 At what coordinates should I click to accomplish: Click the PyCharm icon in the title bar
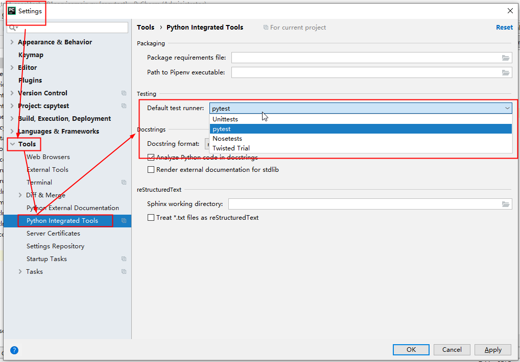coord(12,11)
